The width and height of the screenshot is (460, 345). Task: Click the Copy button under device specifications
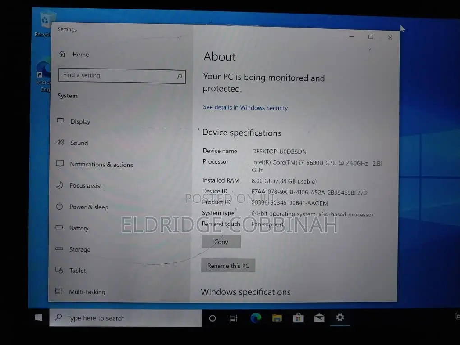221,242
